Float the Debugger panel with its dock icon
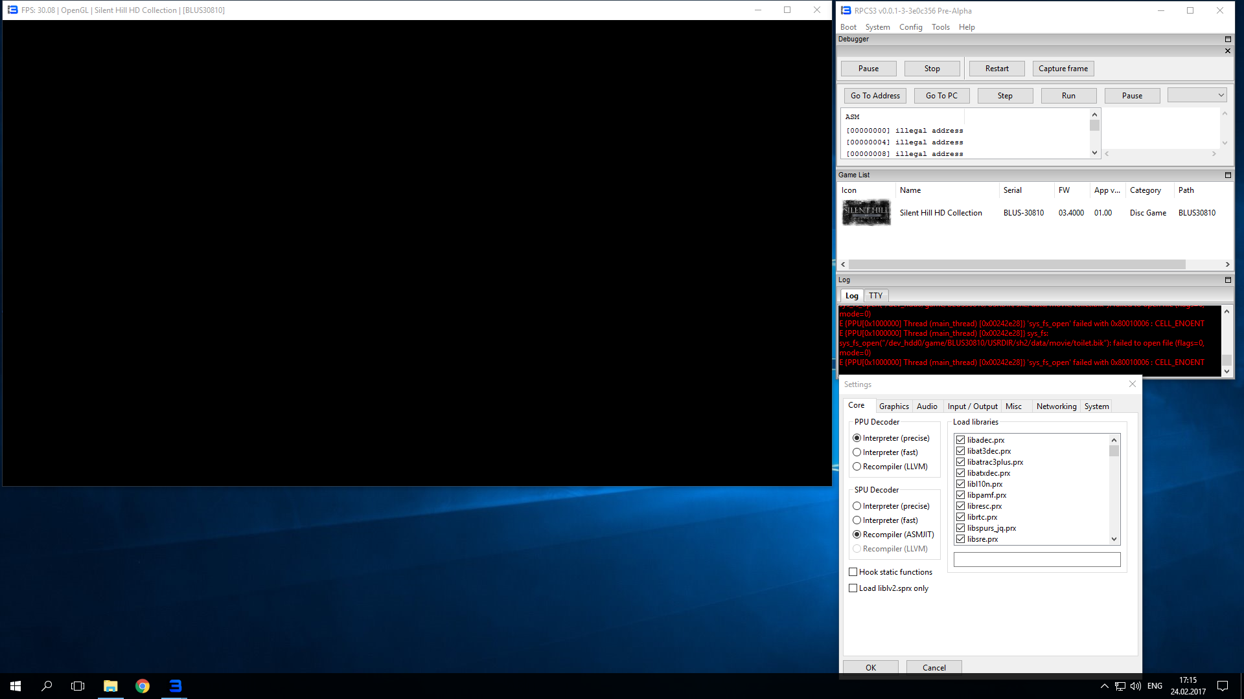This screenshot has height=699, width=1244. [1227, 39]
